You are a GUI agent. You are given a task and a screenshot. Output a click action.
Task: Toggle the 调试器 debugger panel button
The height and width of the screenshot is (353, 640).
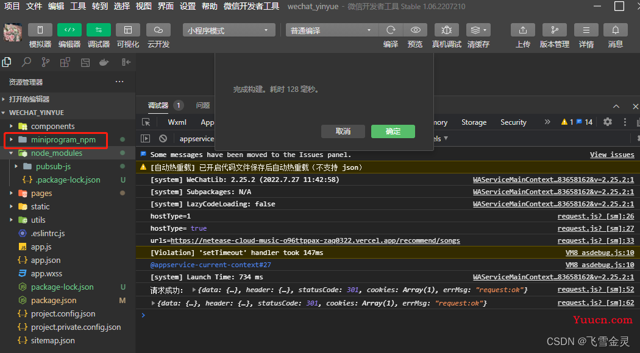click(x=99, y=30)
